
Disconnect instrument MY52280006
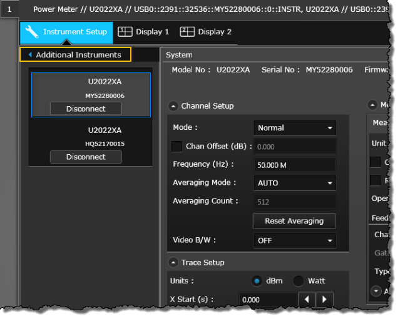point(86,109)
